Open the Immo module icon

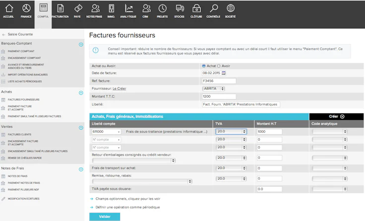click(111, 8)
